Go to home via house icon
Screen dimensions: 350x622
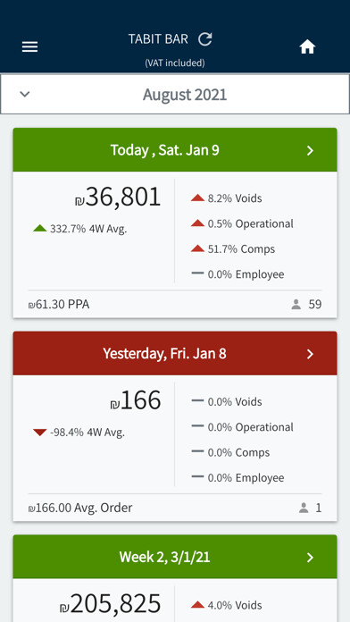[307, 47]
